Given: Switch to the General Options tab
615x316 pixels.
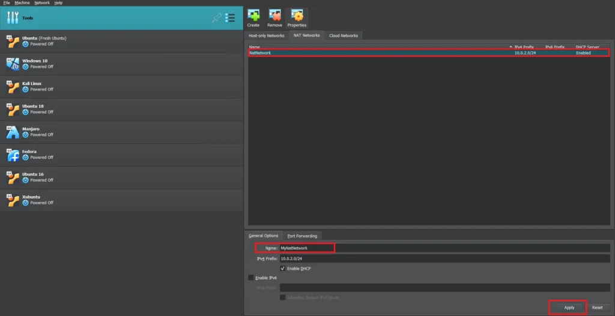Looking at the screenshot, I should coord(264,236).
